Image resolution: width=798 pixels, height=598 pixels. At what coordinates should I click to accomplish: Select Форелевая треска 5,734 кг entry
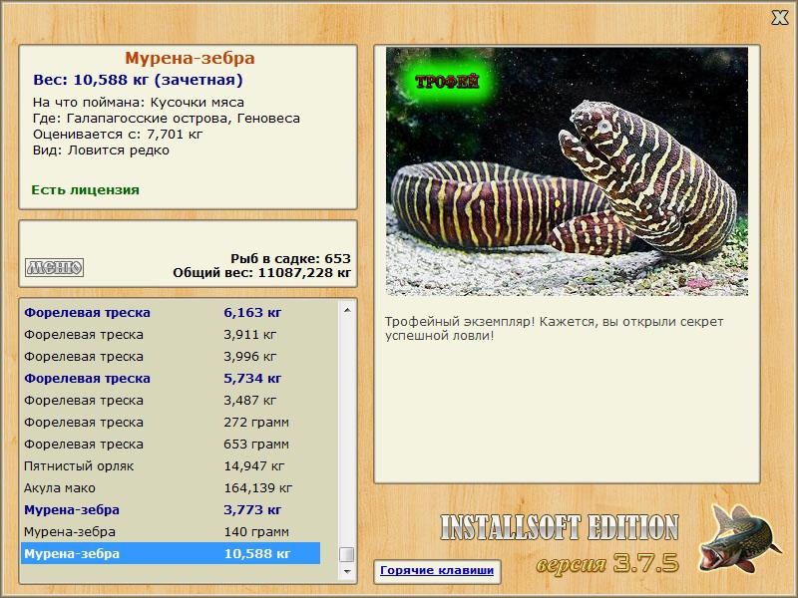(171, 379)
